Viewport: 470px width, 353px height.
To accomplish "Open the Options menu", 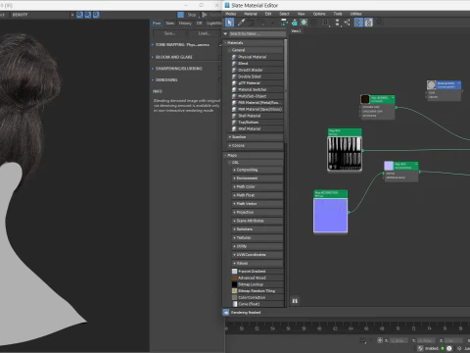I will coord(319,14).
